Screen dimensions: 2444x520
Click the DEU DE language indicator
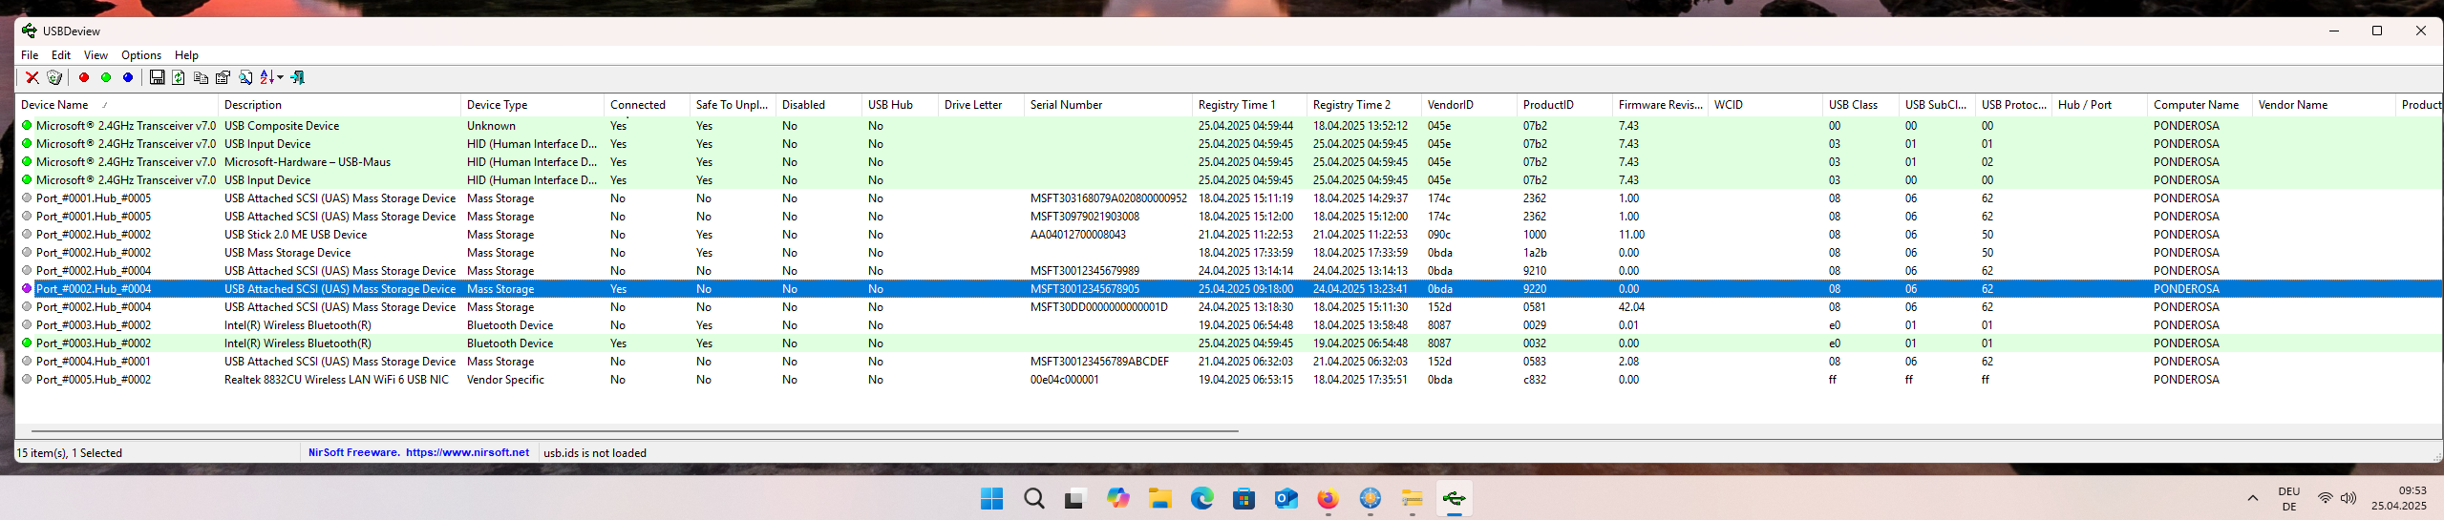(2289, 499)
